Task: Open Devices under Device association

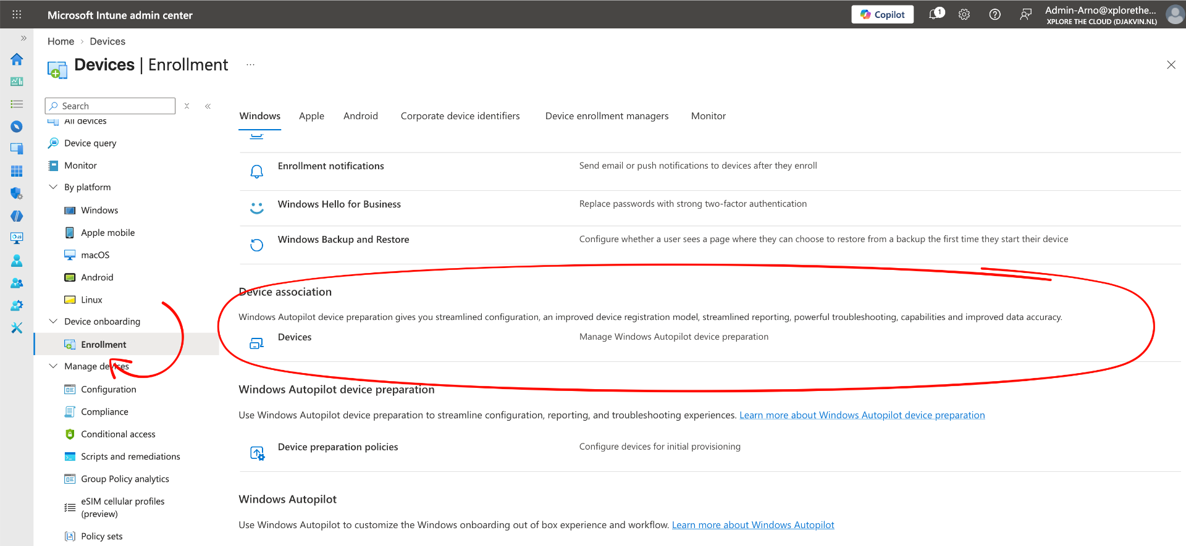Action: click(x=295, y=337)
